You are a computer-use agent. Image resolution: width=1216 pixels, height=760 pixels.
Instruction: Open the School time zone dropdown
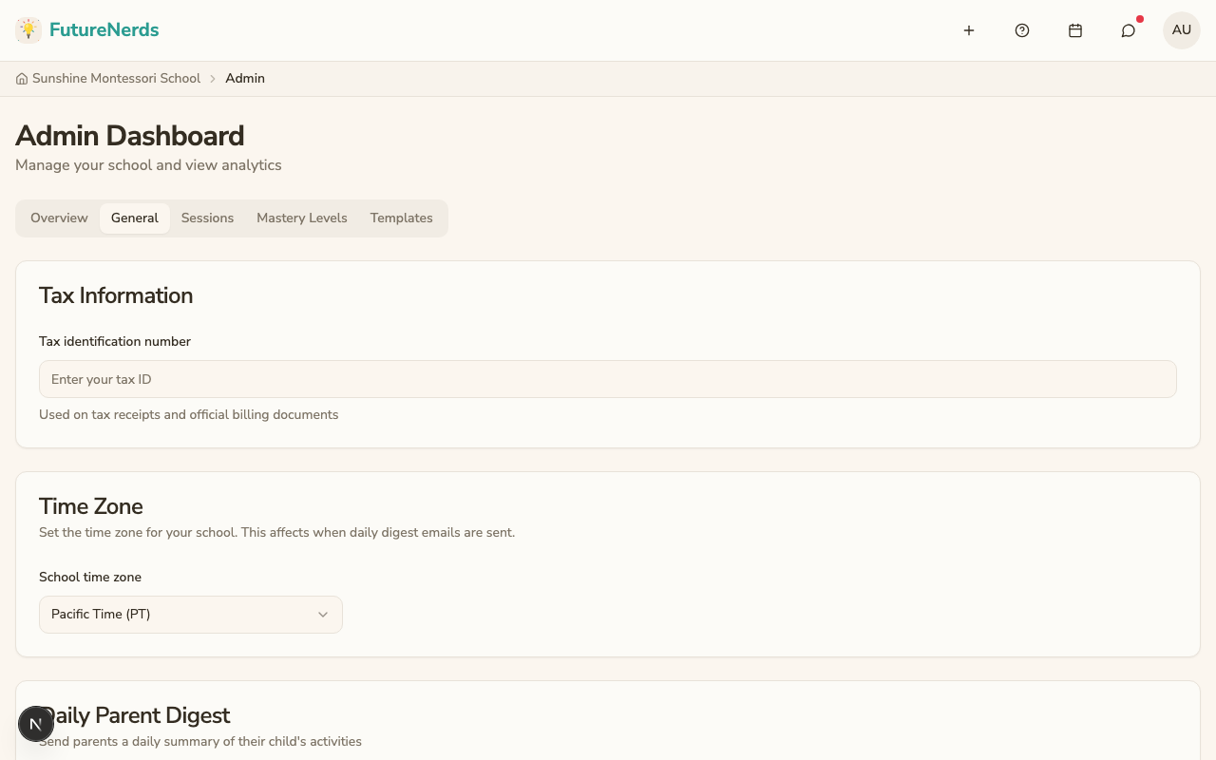click(190, 615)
